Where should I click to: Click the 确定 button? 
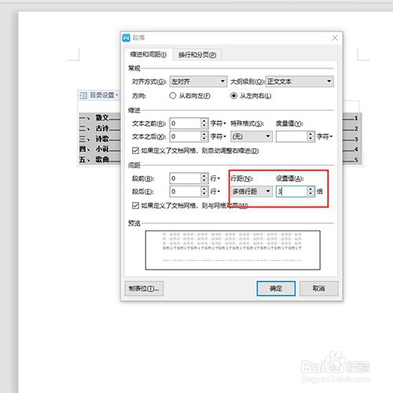click(x=276, y=288)
